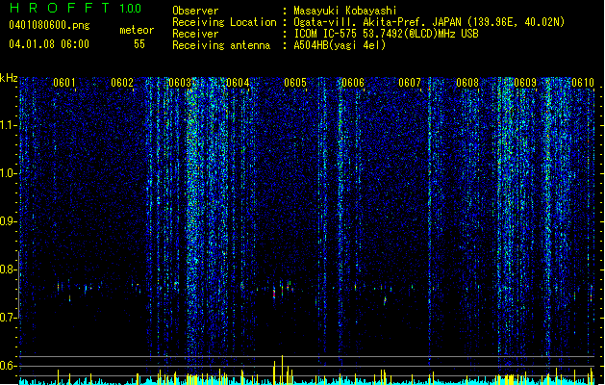Click the HROFFT 1.0.0 title text
Viewport: 605px width, 385px height.
[x=75, y=8]
